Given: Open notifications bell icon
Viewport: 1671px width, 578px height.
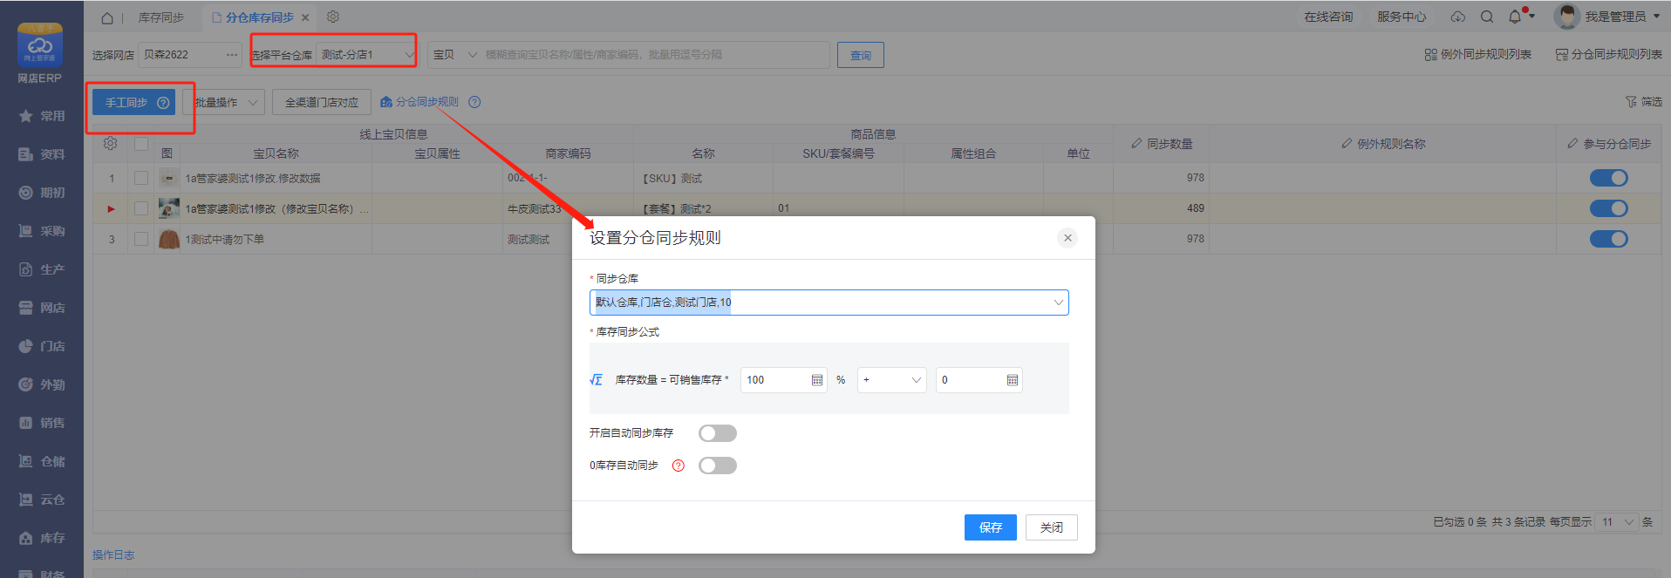Looking at the screenshot, I should [x=1515, y=17].
